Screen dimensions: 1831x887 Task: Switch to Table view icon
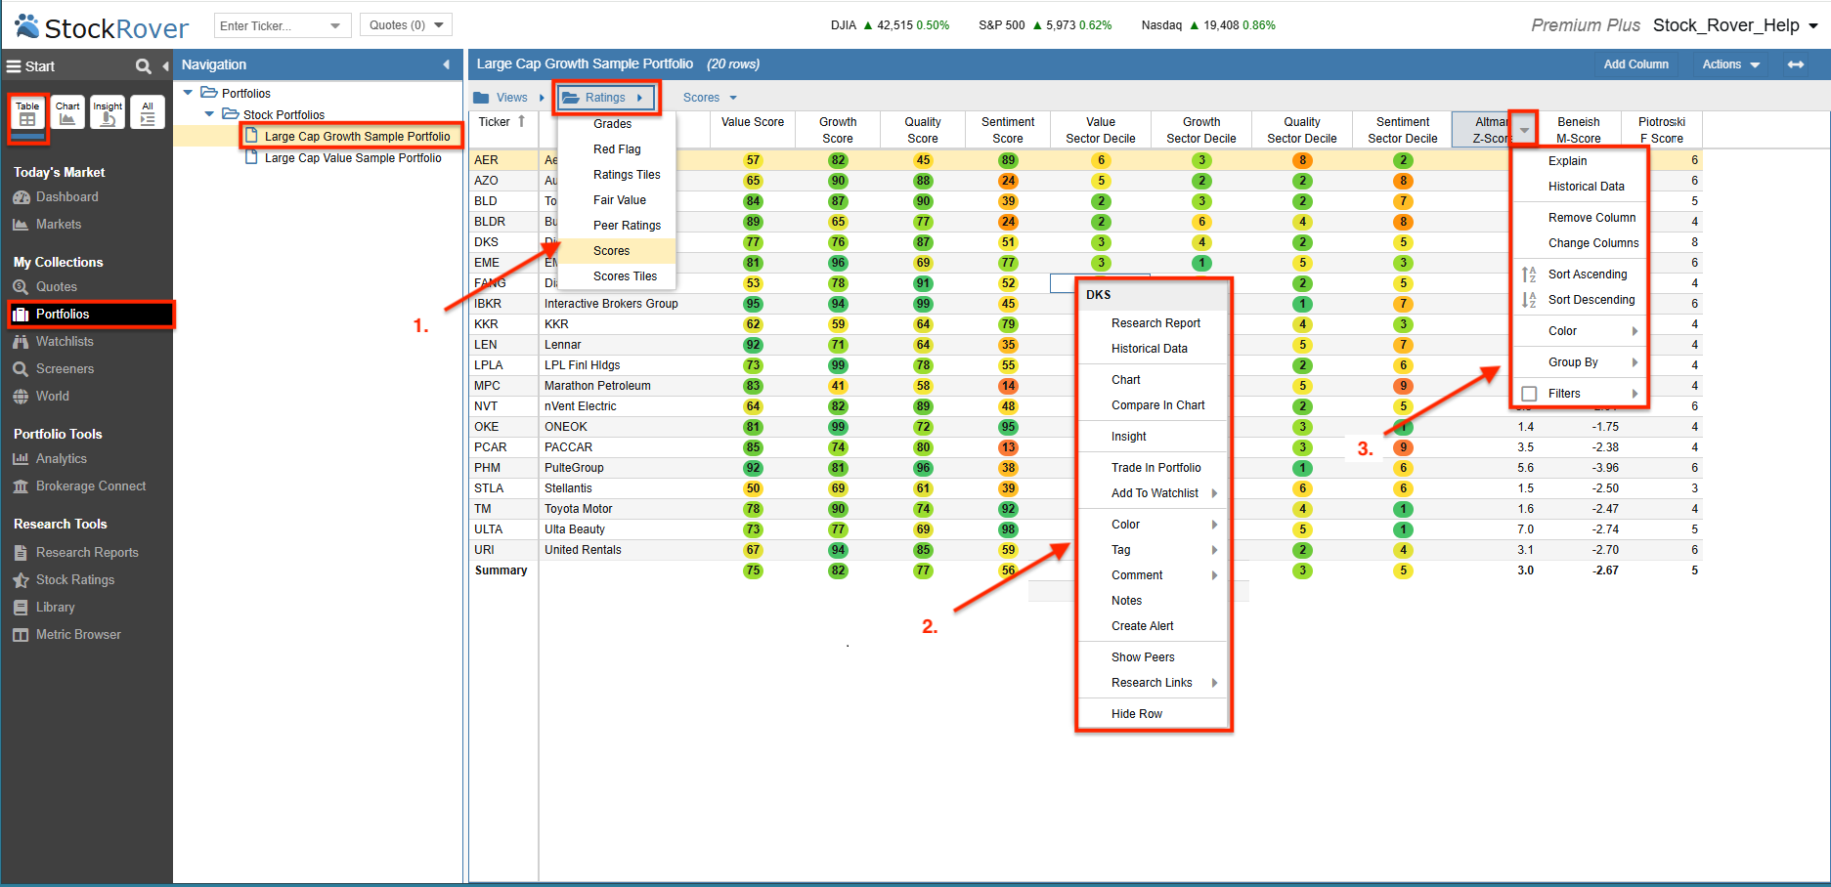point(27,113)
